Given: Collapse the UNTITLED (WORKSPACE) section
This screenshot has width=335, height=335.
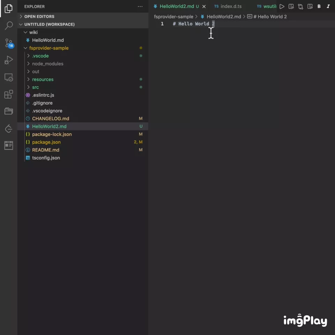Looking at the screenshot, I should pyautogui.click(x=83, y=24).
